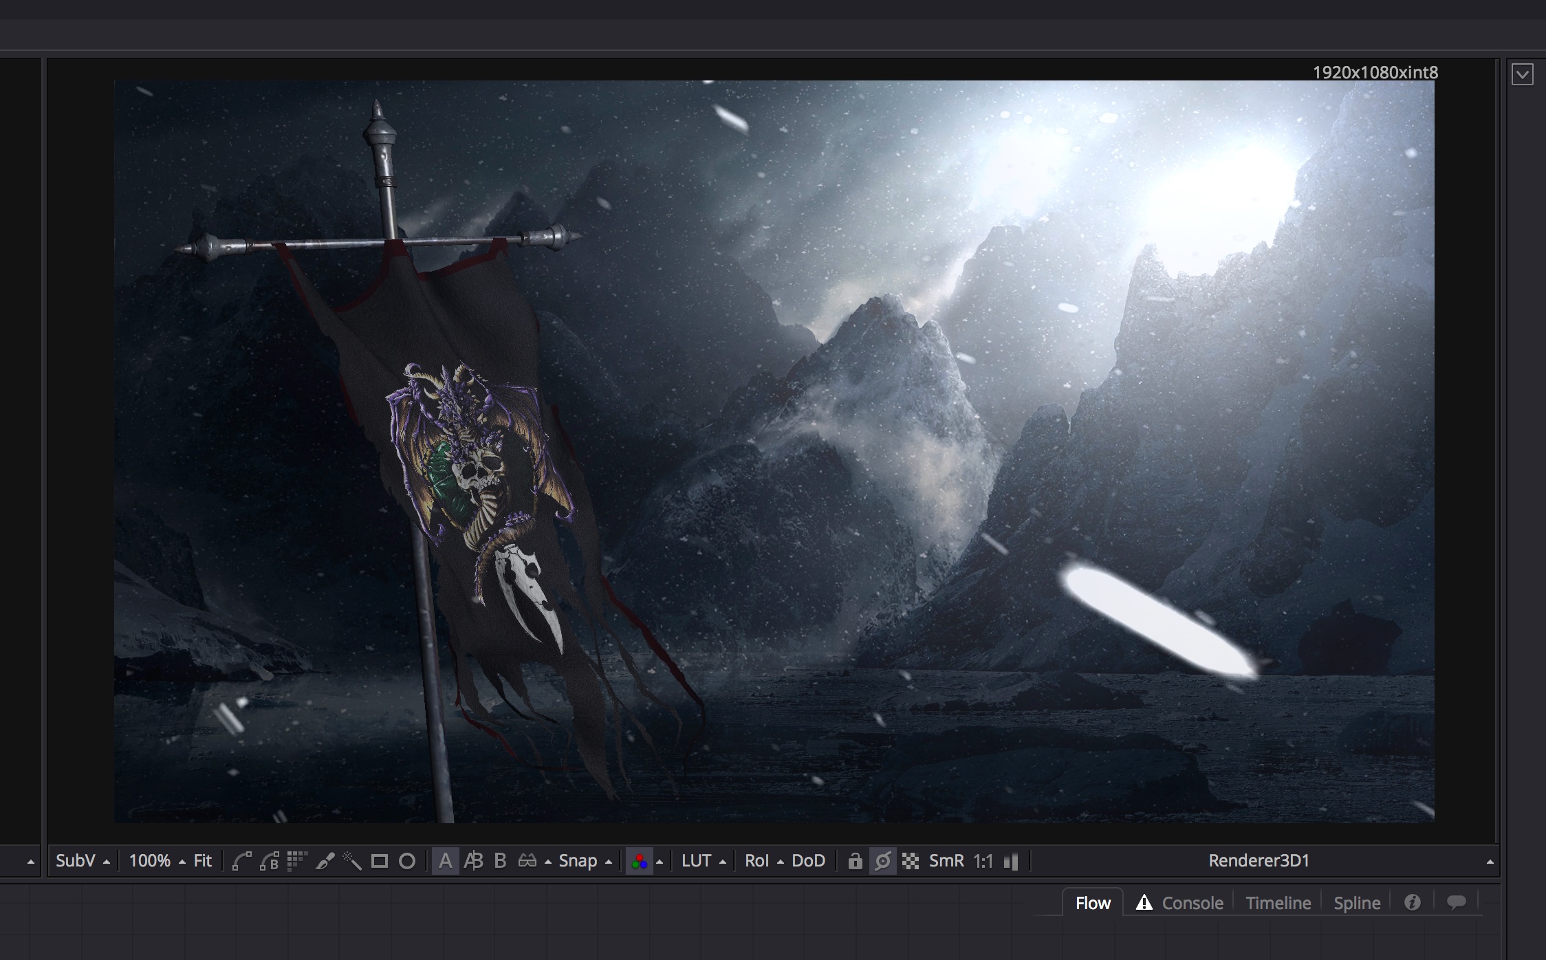Viewport: 1546px width, 960px height.
Task: Toggle SmR smooth resize
Action: click(x=946, y=861)
